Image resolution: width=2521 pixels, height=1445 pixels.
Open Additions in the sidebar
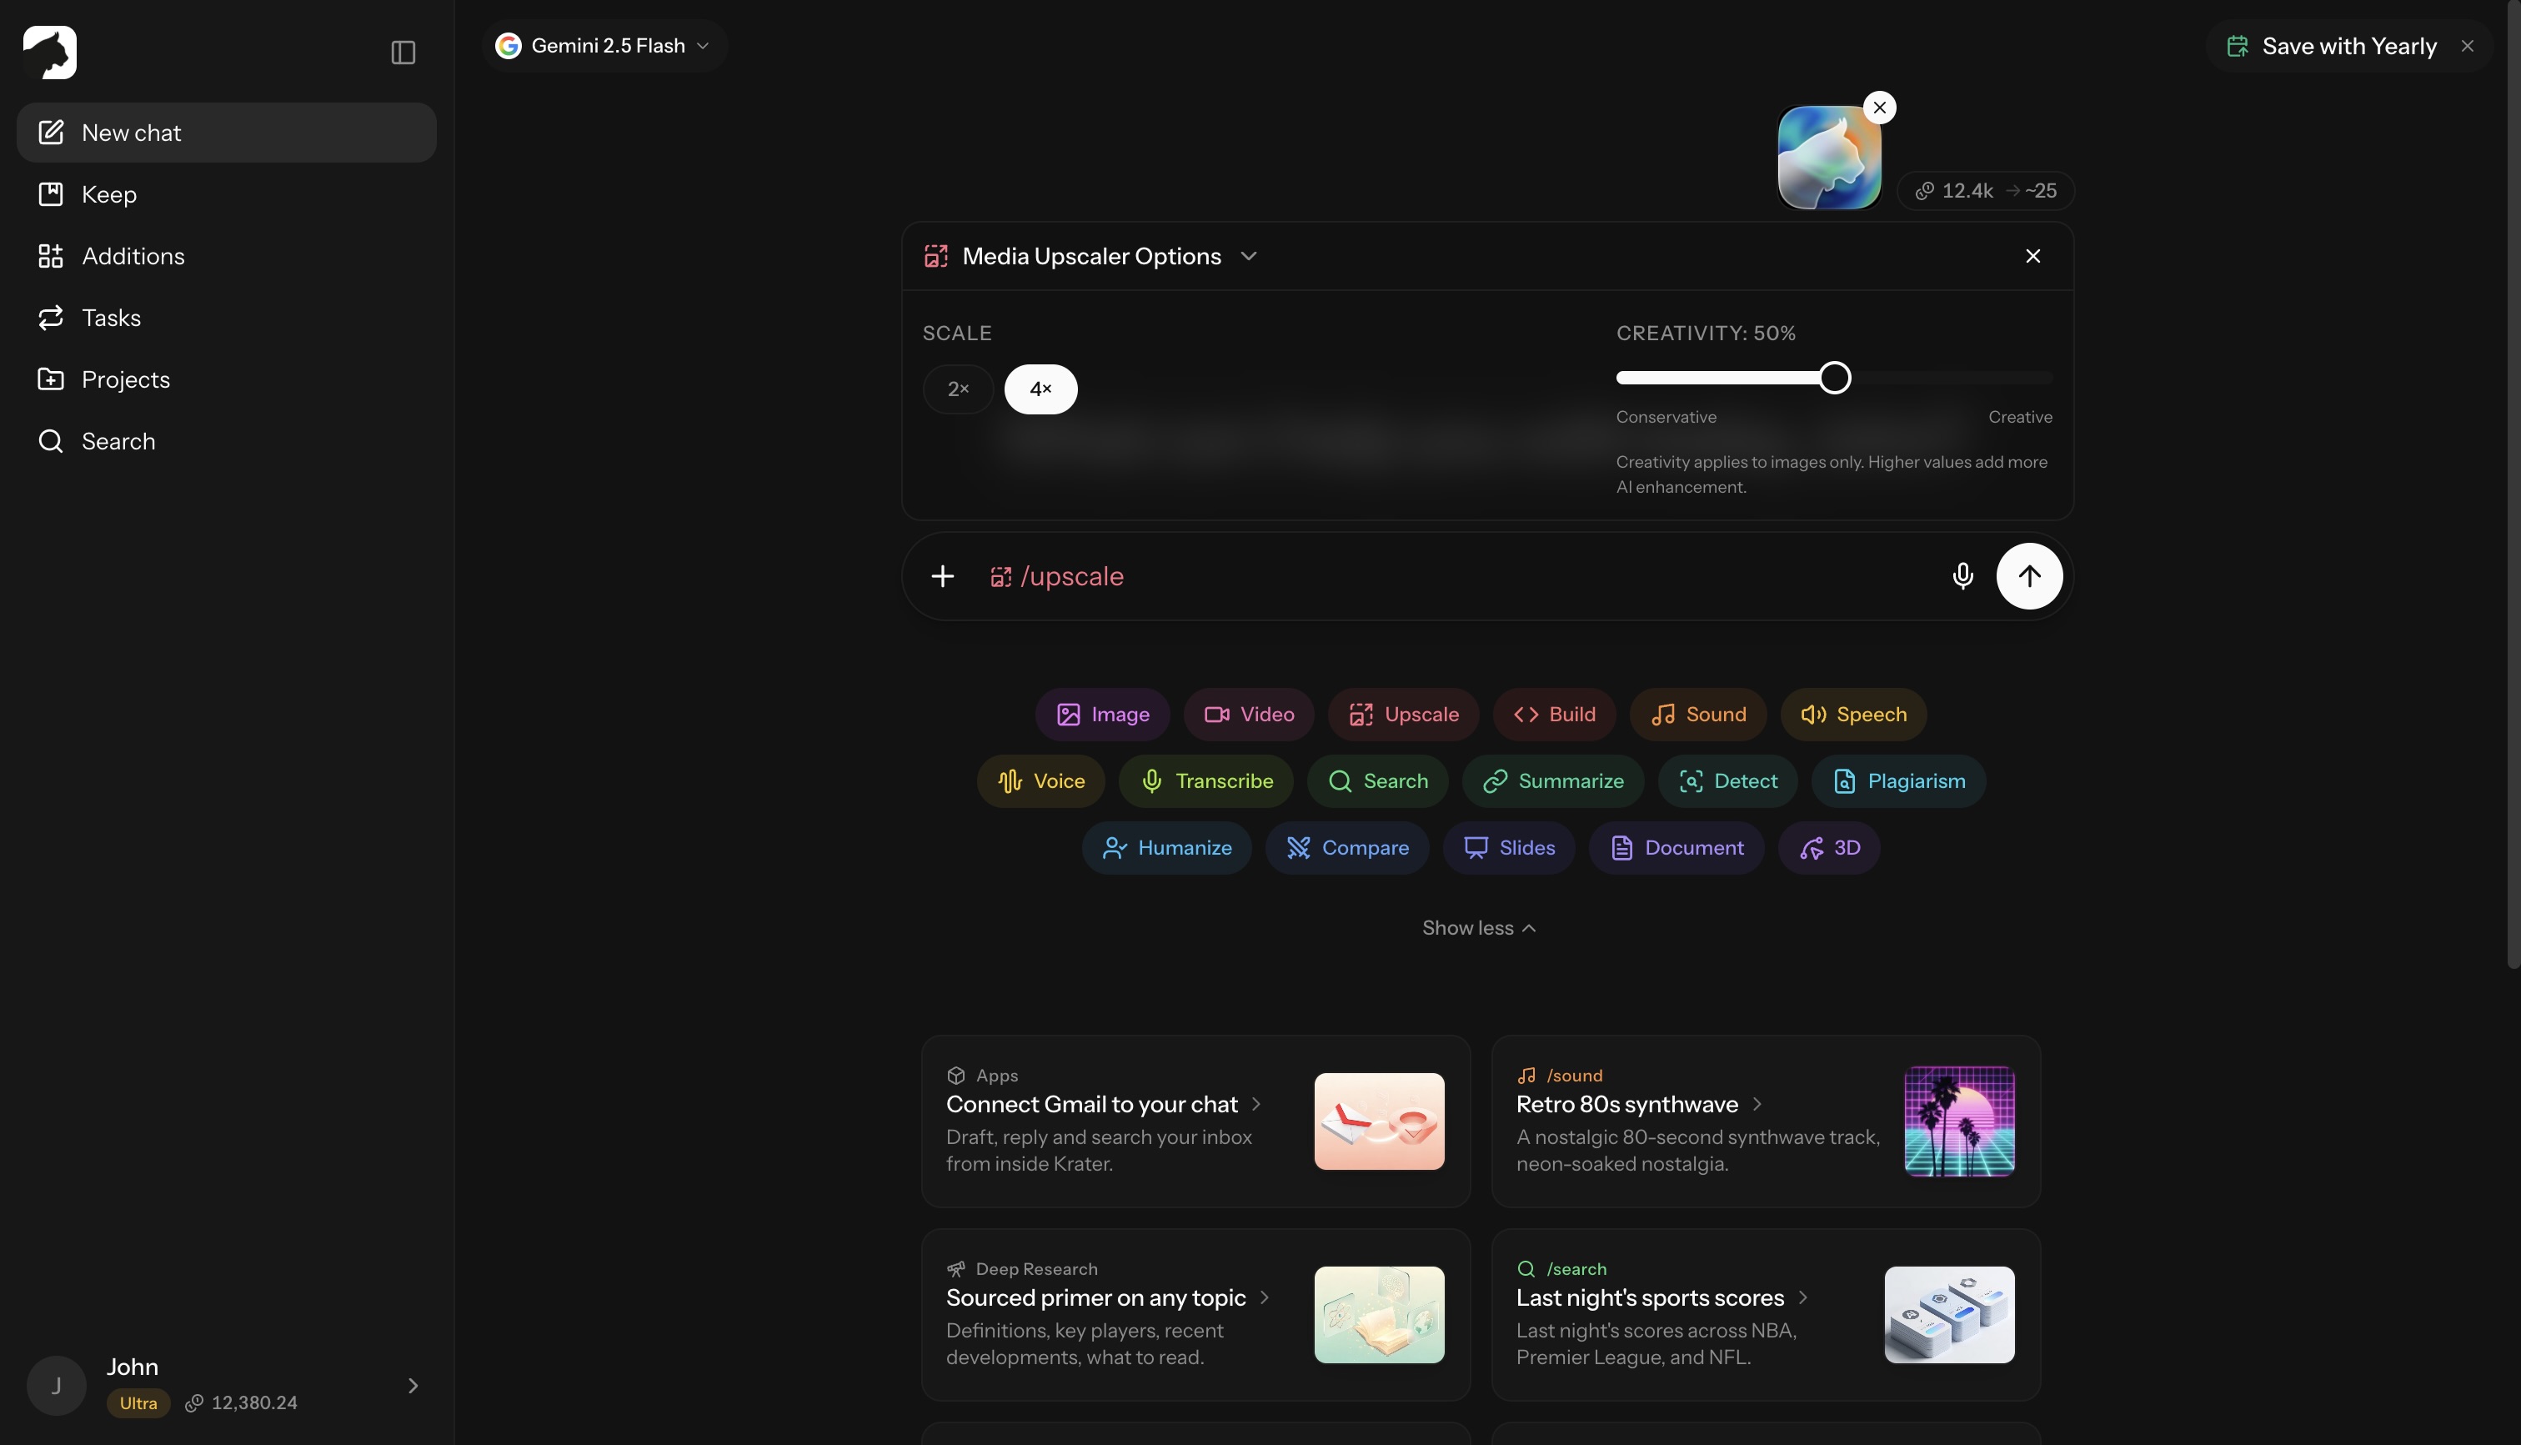pos(226,256)
